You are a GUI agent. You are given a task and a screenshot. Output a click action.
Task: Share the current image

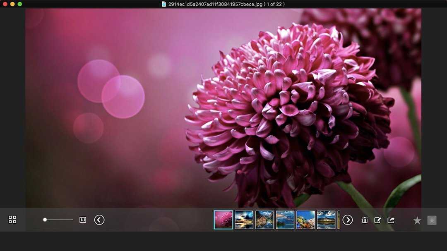pos(391,220)
